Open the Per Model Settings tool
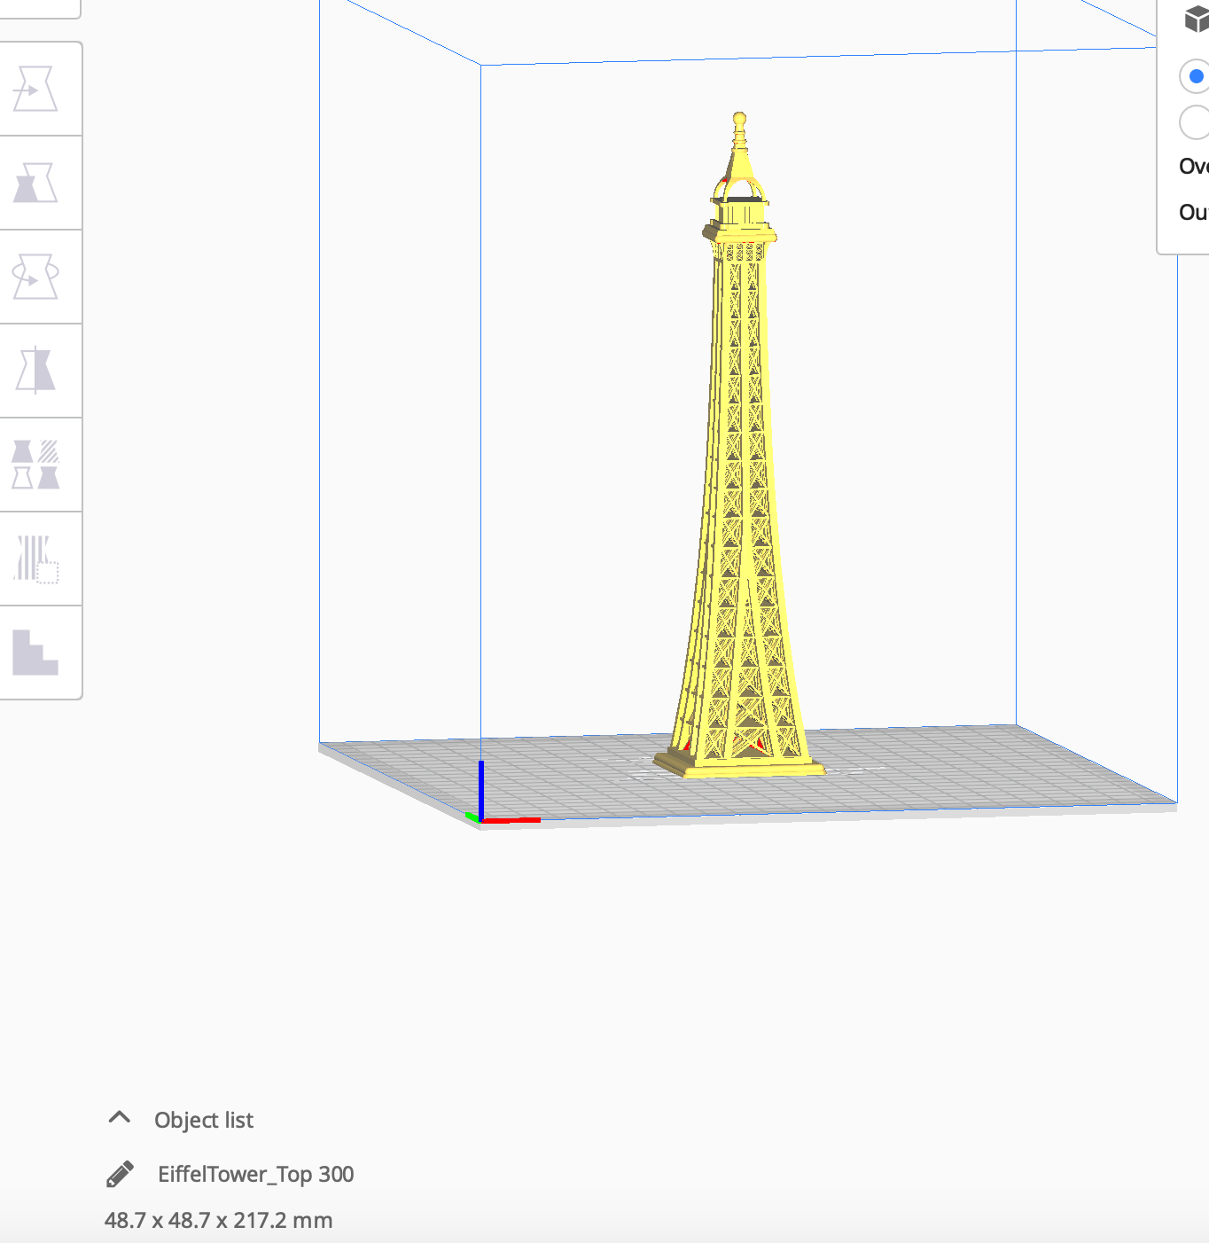1209x1243 pixels. (35, 465)
